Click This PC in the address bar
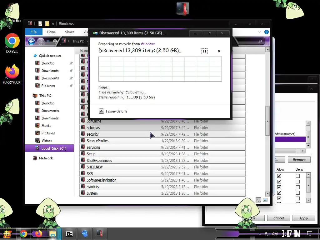Viewport: 320px width, 240px height. 78,41
